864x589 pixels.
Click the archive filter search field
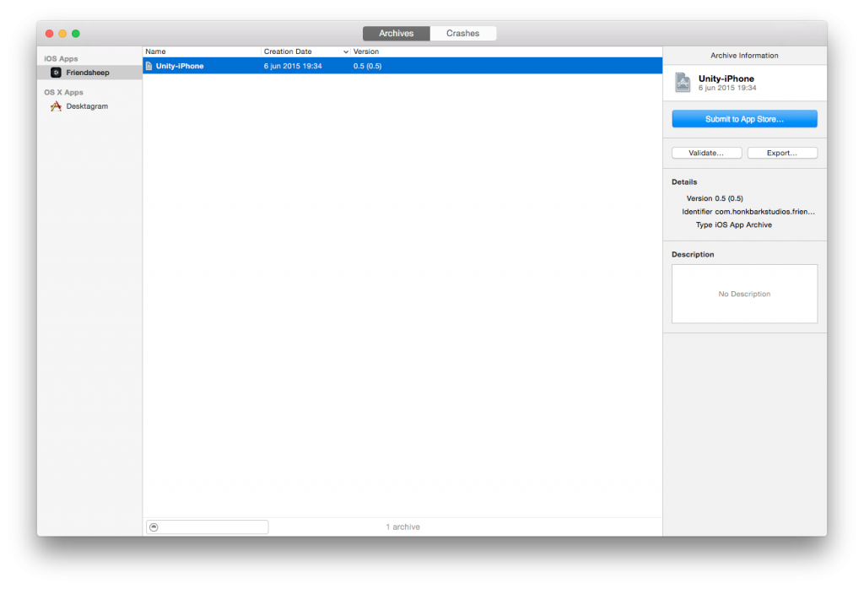click(x=208, y=527)
